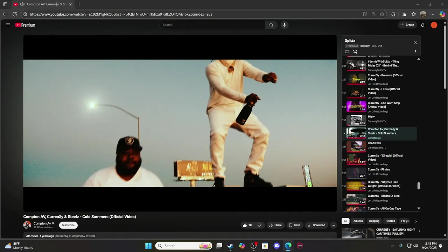448x252 pixels.
Task: Click the #ComptonAV hashtag link
Action: click(x=77, y=236)
